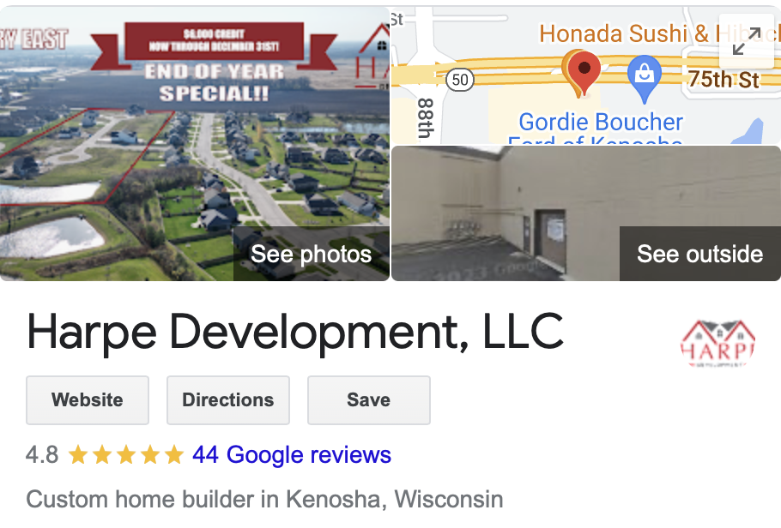781x528 pixels.
Task: Click the 75th St road label
Action: 723,80
